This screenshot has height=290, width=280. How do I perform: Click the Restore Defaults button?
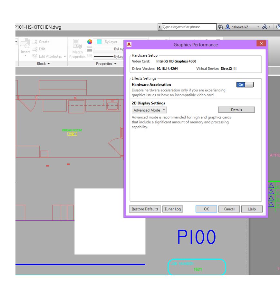145,209
